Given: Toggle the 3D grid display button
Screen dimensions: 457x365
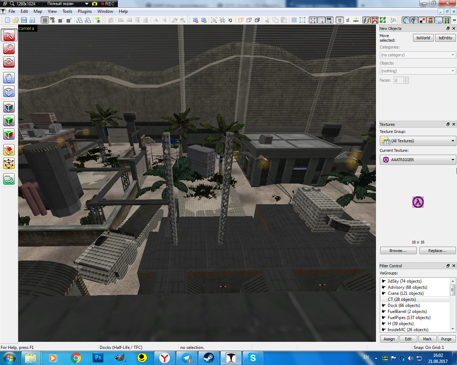Looking at the screenshot, I should [52, 20].
